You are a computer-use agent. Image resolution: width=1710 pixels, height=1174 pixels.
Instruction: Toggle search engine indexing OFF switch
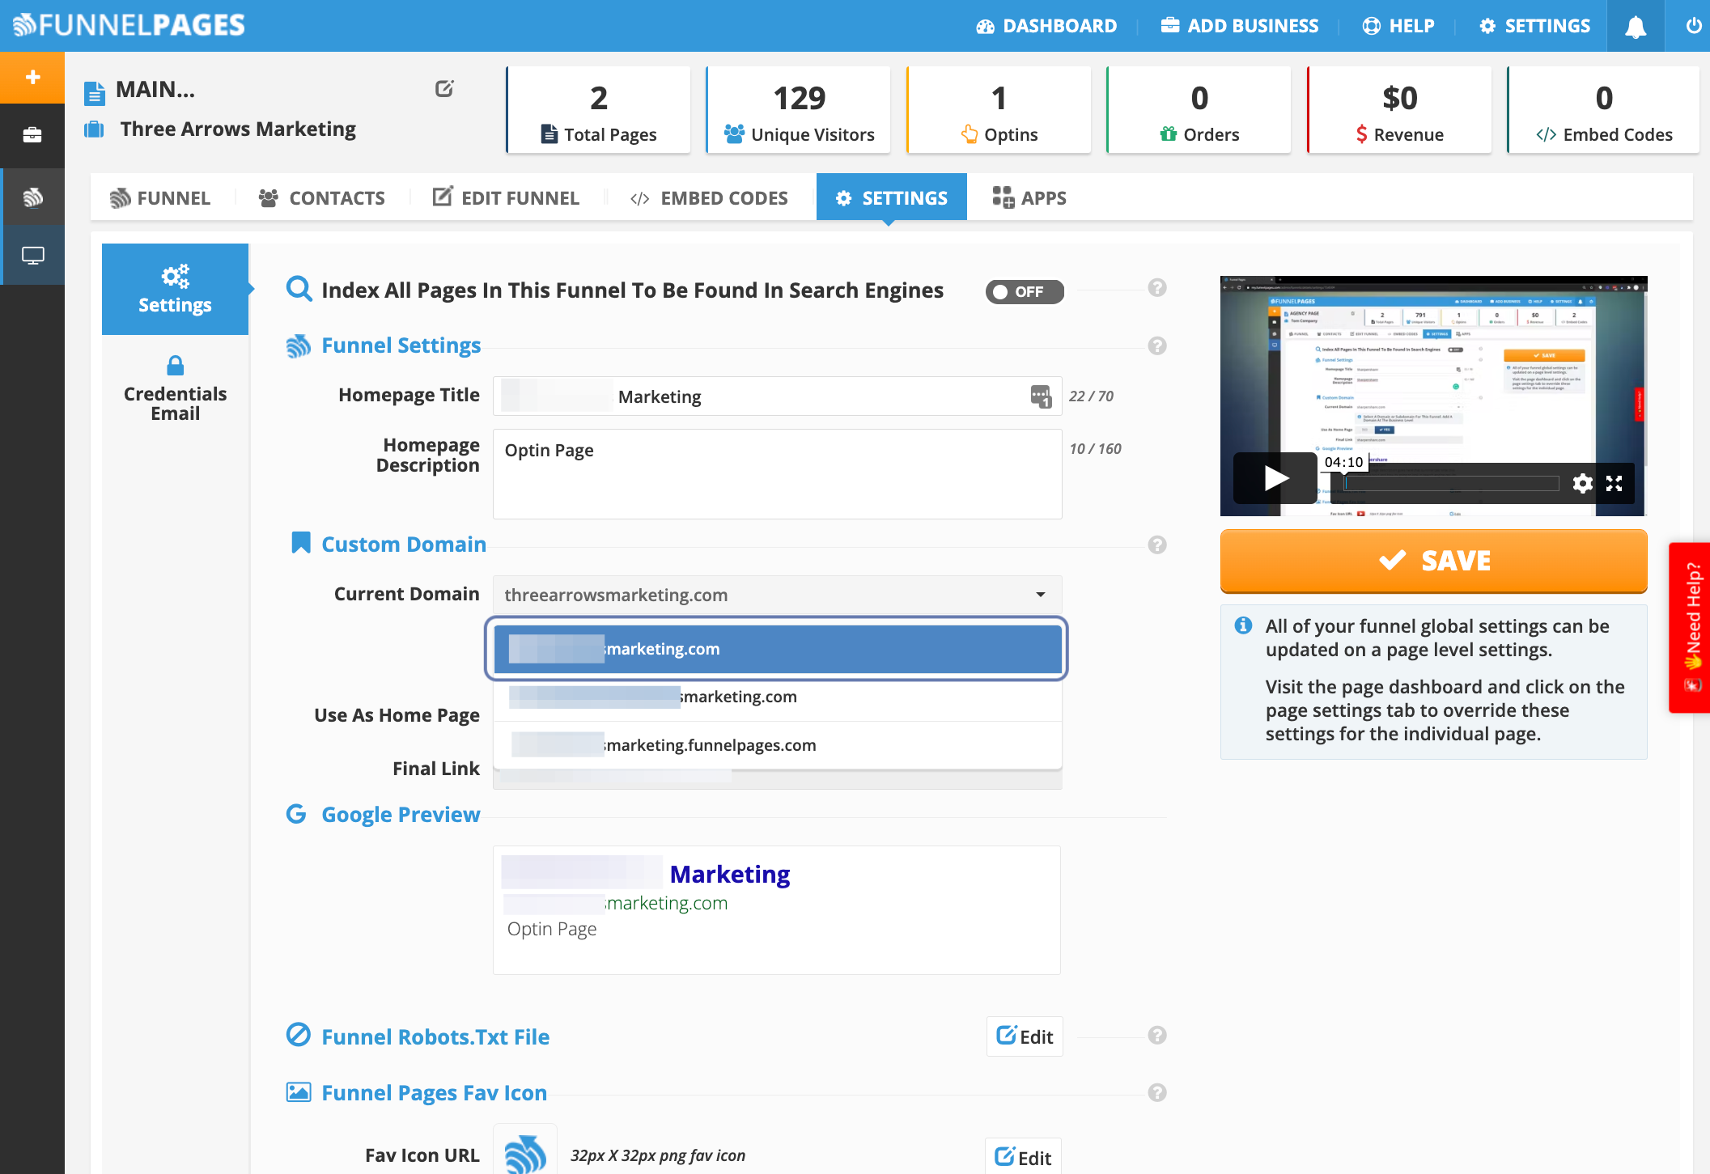point(1024,291)
